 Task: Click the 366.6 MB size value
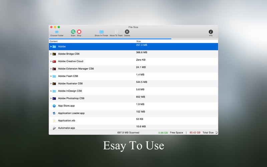(x=142, y=52)
